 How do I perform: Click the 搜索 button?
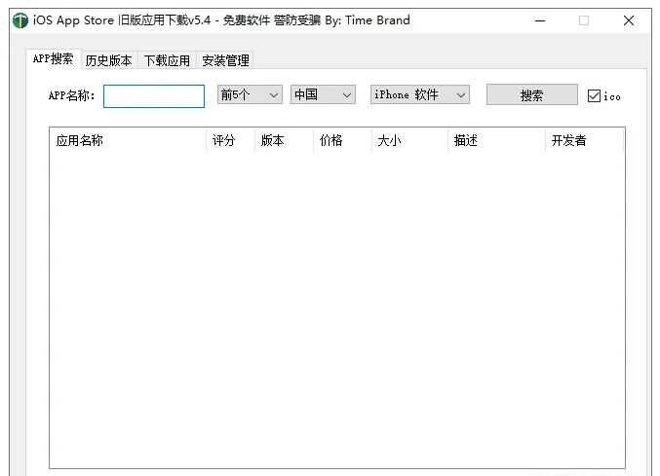[532, 95]
